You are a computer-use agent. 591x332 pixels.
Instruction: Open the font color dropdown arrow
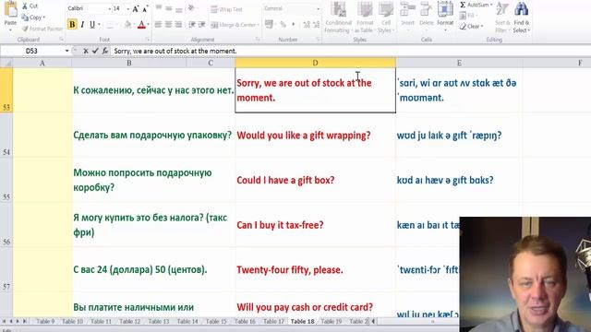tap(148, 25)
